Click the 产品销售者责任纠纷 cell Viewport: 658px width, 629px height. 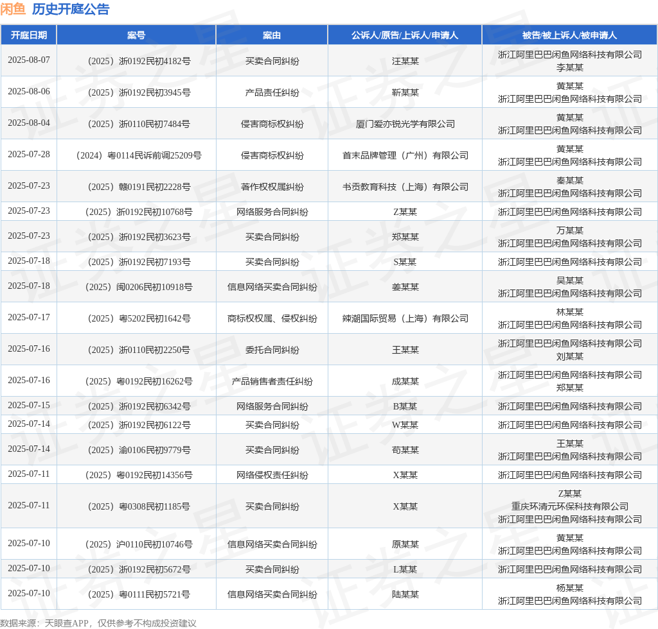coord(272,381)
